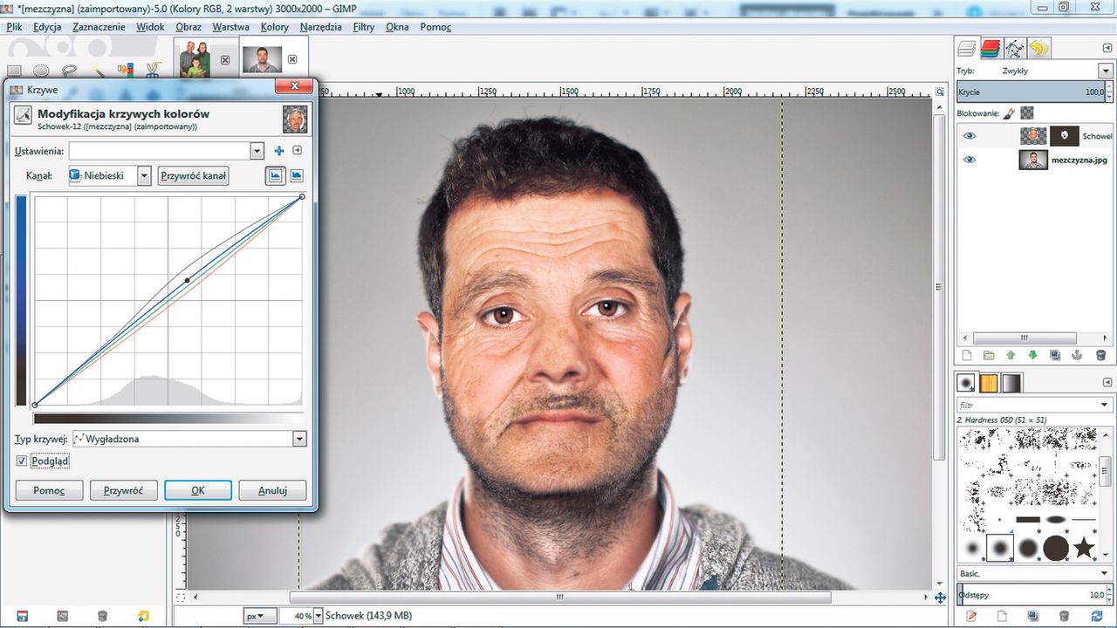Viewport: 1117px width, 628px height.
Task: Open the Zaznaczenie menu
Action: [x=99, y=27]
